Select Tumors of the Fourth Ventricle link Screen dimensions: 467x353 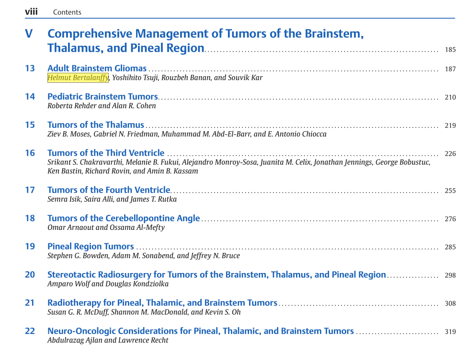(109, 190)
